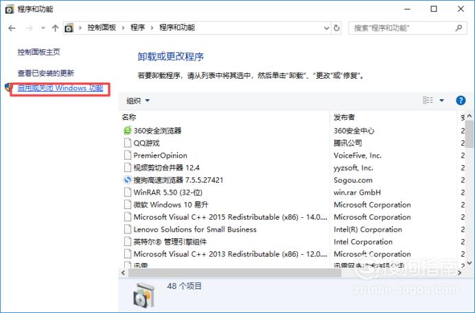
Task: Select the 搜狗高速浏览器 icon
Action: tap(128, 180)
